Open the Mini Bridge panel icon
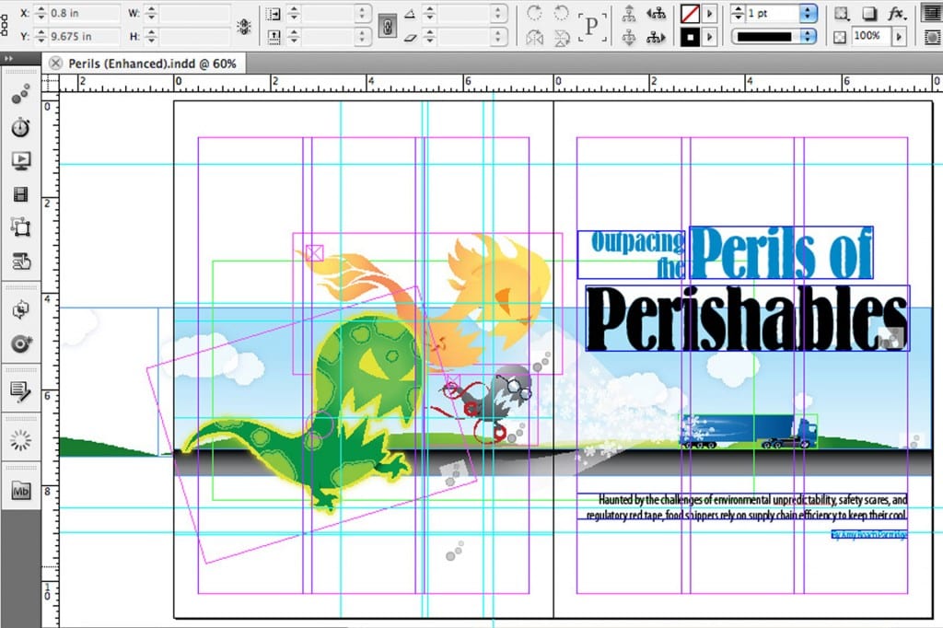 (20, 491)
